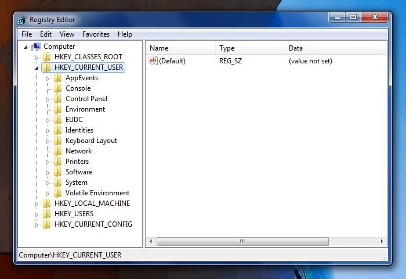The width and height of the screenshot is (406, 279).
Task: Click the horizontal scrollbar left arrow
Action: tap(151, 241)
